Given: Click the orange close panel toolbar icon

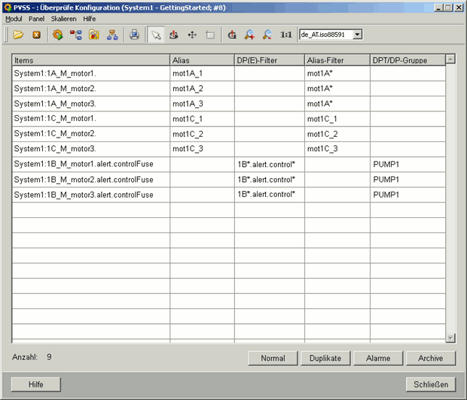Looking at the screenshot, I should [x=36, y=35].
